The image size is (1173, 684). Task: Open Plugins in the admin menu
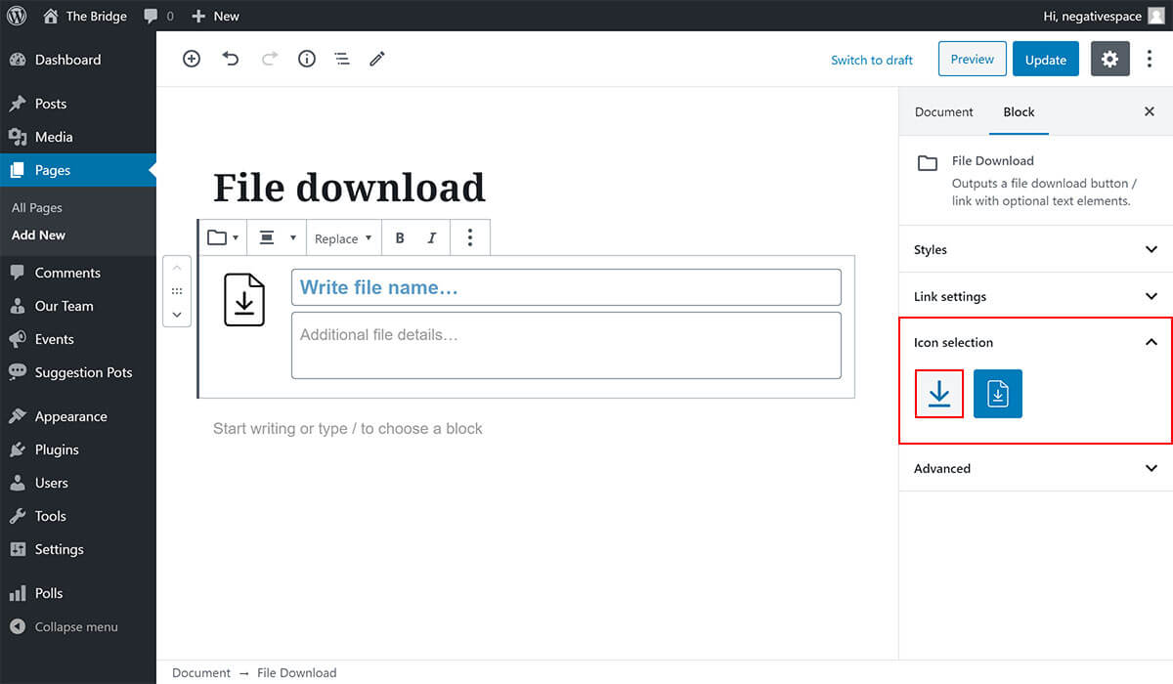coord(57,449)
